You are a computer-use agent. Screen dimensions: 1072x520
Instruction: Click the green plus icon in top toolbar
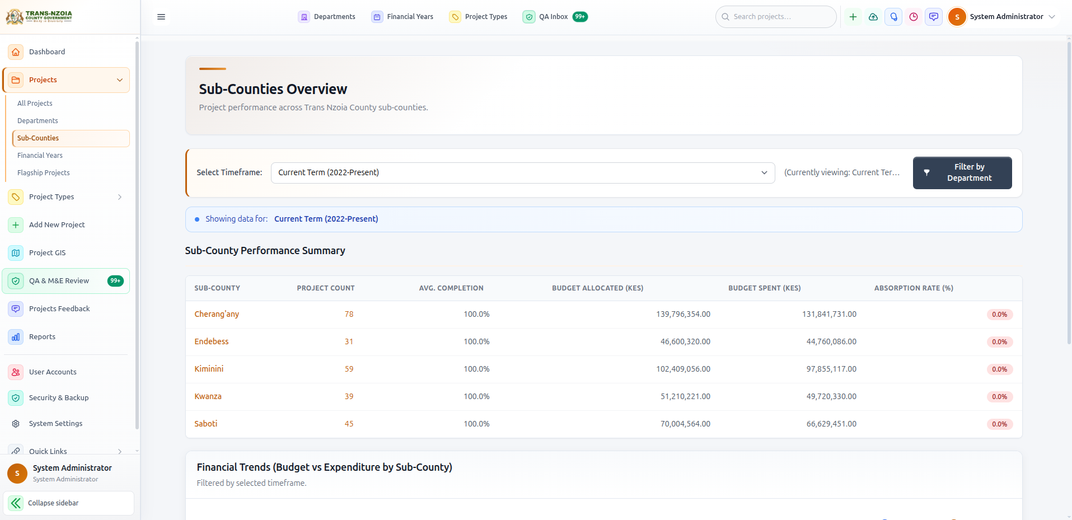tap(853, 17)
